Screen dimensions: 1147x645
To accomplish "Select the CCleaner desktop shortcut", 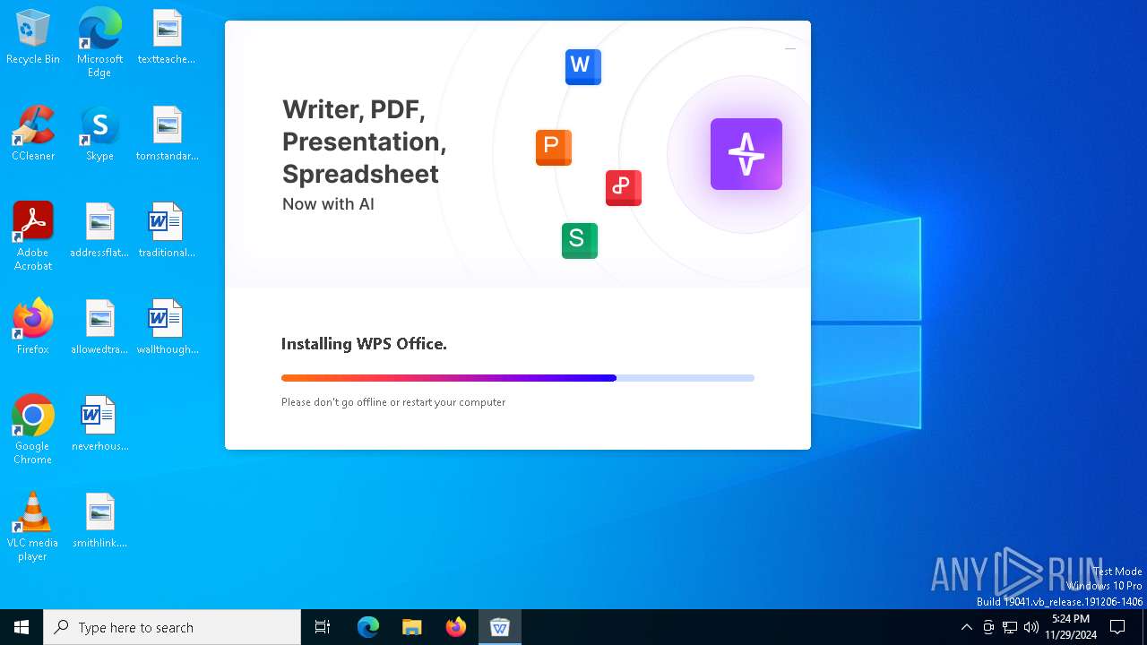I will coord(33,134).
